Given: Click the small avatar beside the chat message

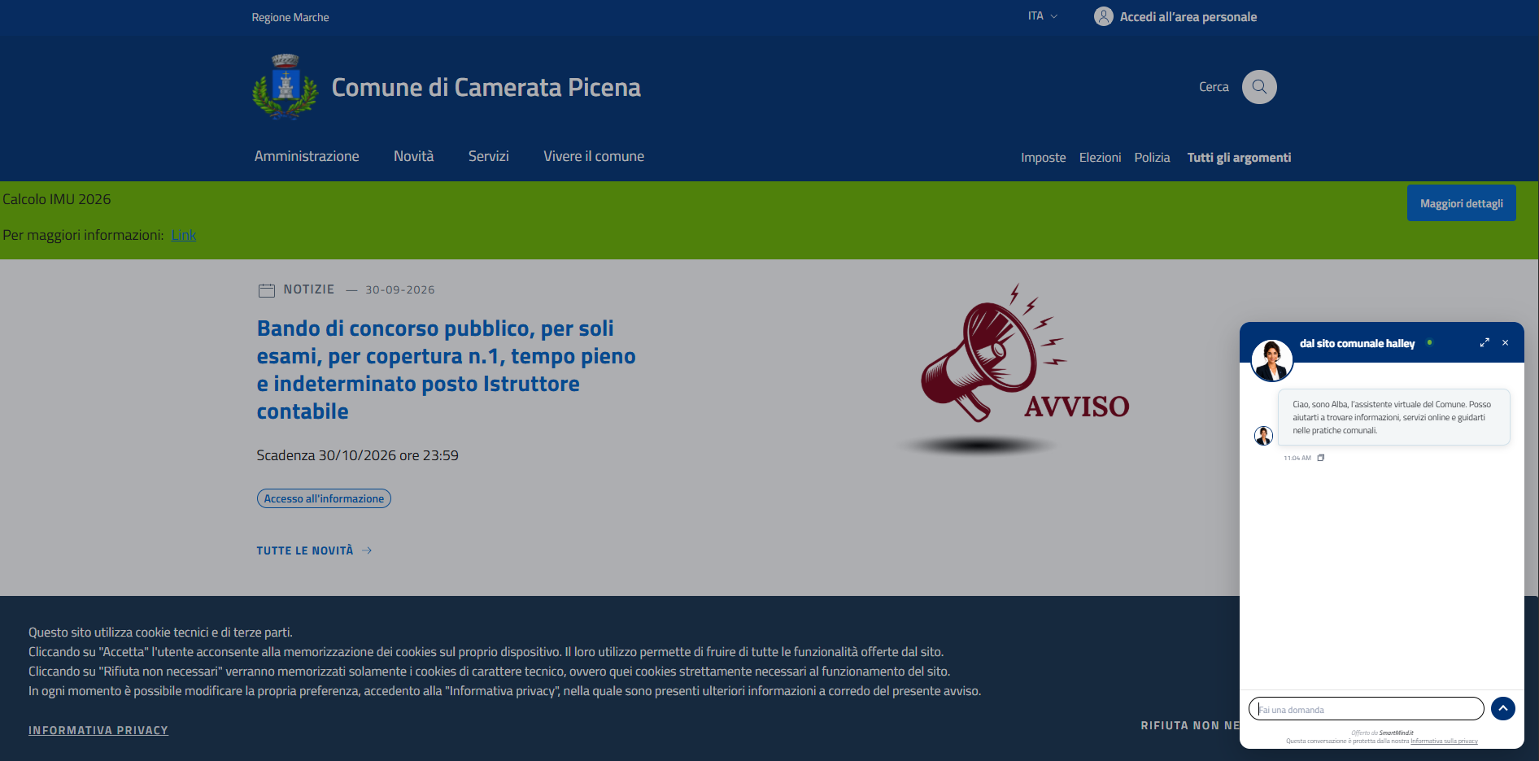Looking at the screenshot, I should click(1263, 436).
